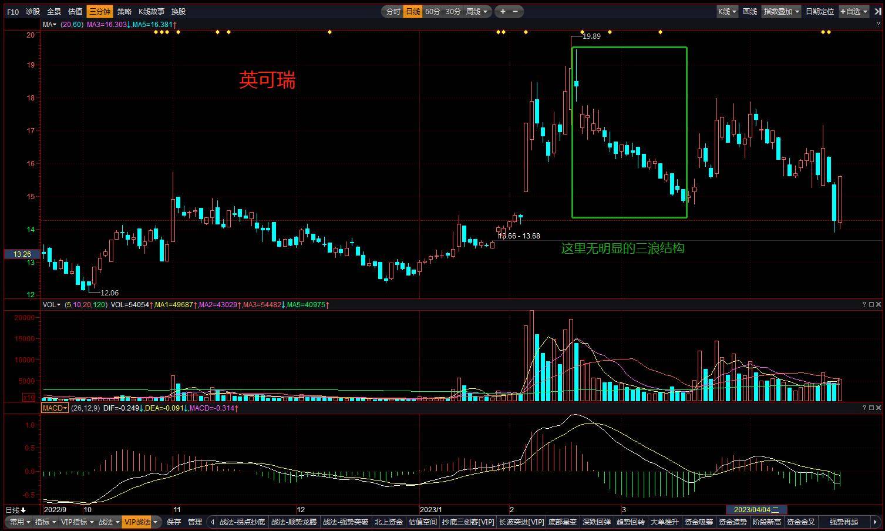Select the 抄底三剑客[VIP] tab

pos(468,522)
